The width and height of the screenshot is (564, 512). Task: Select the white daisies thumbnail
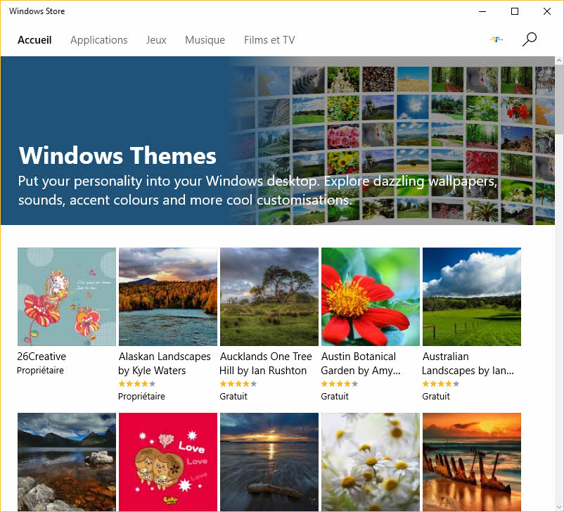coord(371,462)
